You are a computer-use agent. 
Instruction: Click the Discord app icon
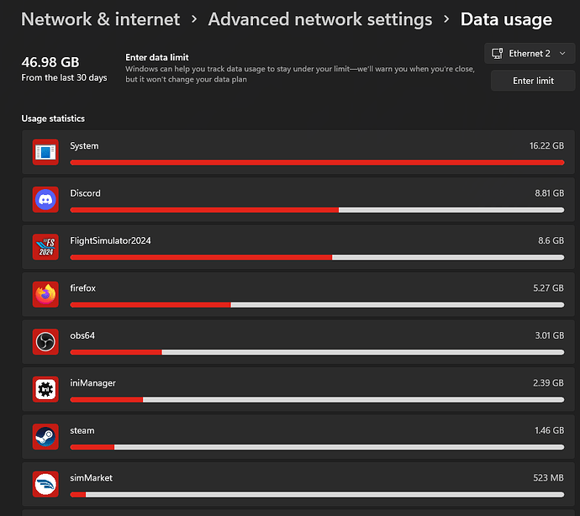click(x=45, y=199)
